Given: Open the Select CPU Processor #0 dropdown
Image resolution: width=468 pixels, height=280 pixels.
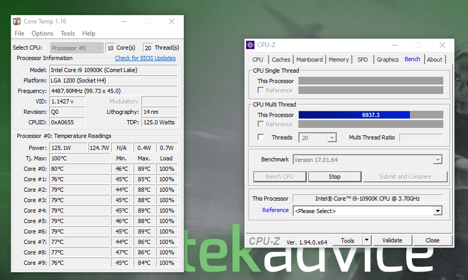Looking at the screenshot, I should pos(77,48).
